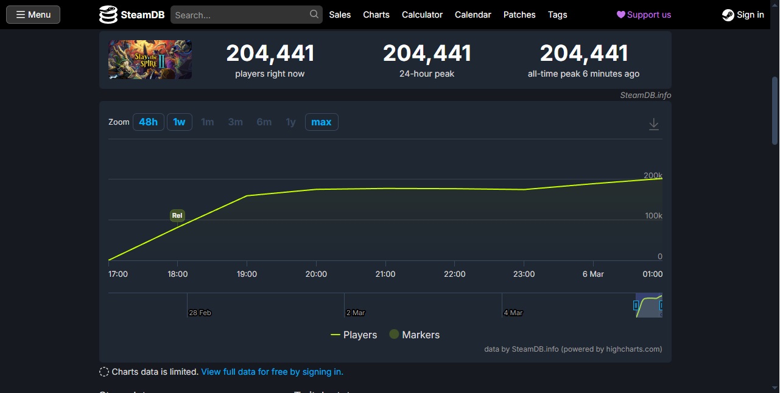Click the 19:00 x-axis label
Screen dimensions: 780x393
(x=247, y=274)
